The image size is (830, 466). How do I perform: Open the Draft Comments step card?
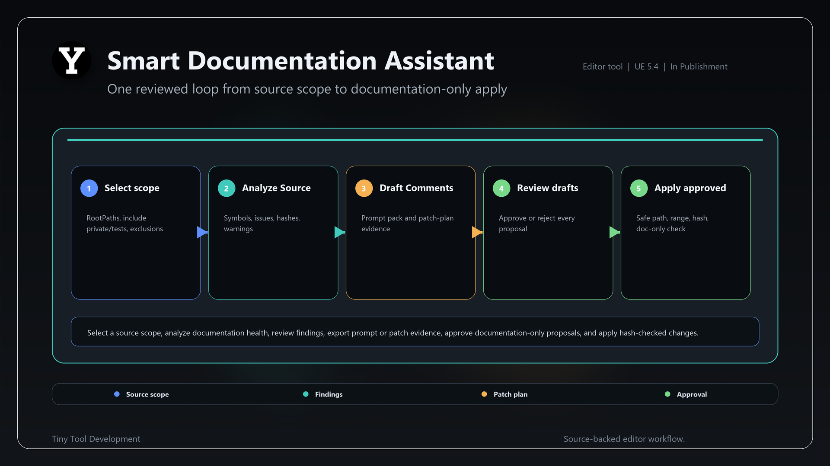click(411, 233)
